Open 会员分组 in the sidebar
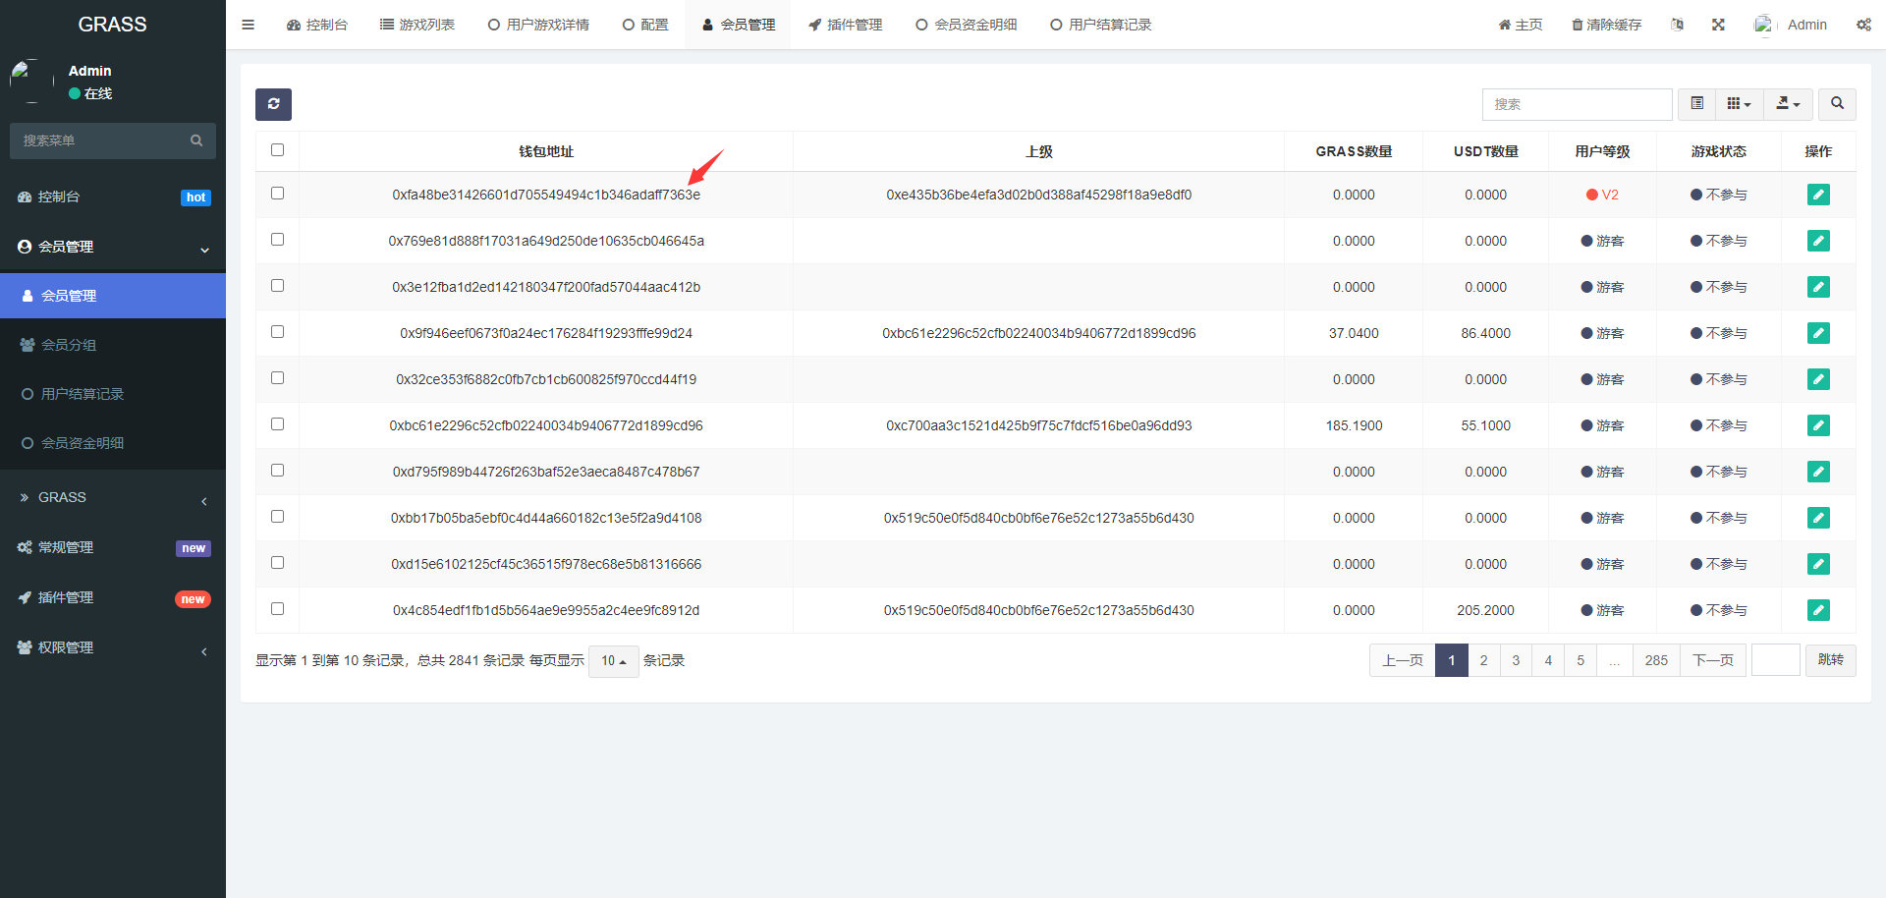 [69, 345]
